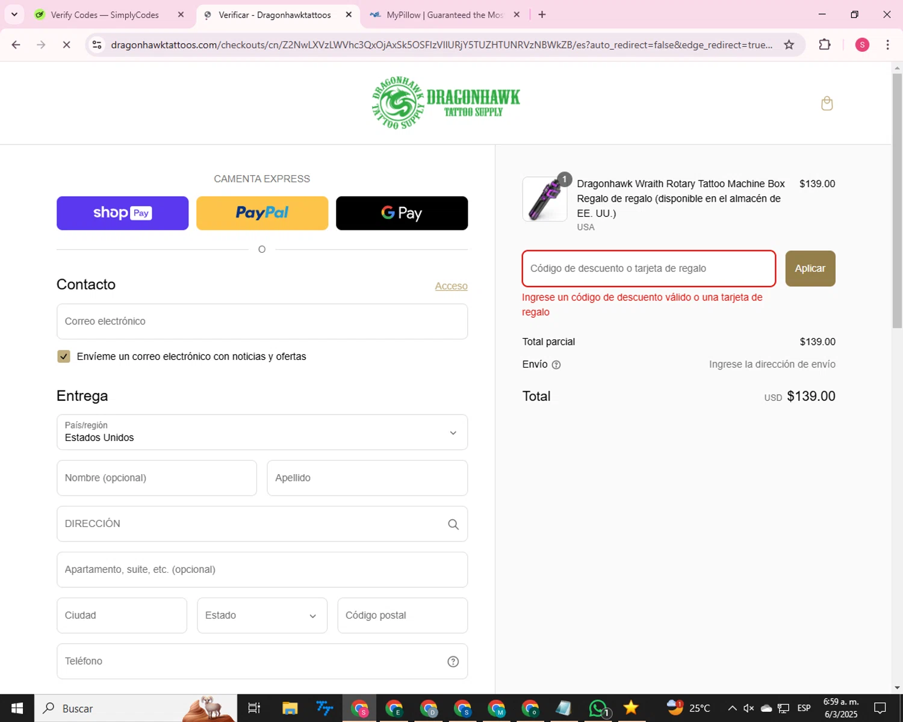
Task: Switch to the MyPillow tab
Action: click(x=444, y=14)
